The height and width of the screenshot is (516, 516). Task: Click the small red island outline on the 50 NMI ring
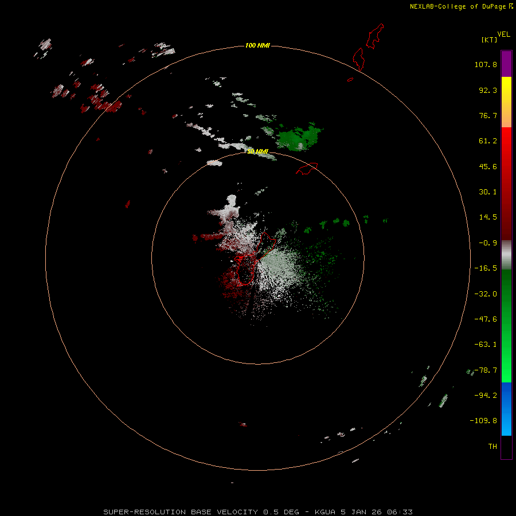pyautogui.click(x=307, y=169)
